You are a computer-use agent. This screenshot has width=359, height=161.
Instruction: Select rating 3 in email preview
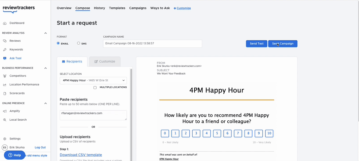tap(196, 133)
